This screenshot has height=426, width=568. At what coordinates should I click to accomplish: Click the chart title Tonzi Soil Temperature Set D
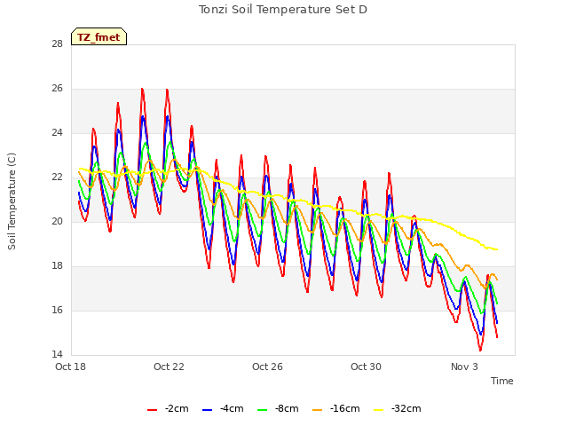click(x=283, y=10)
